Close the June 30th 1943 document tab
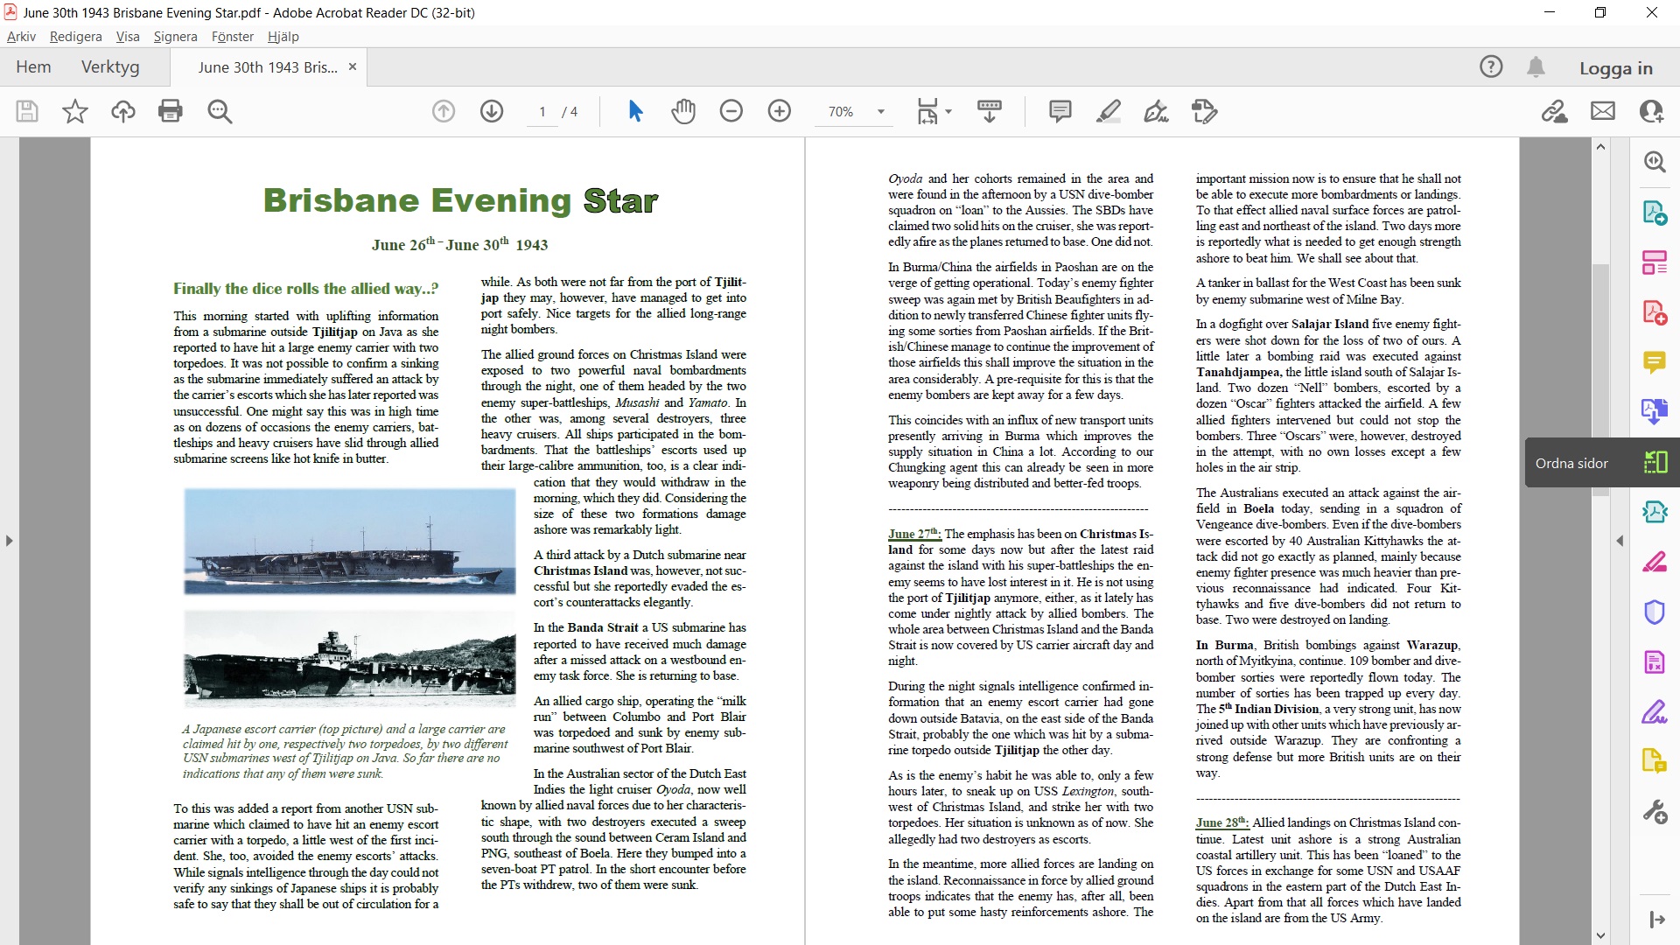The height and width of the screenshot is (945, 1680). pos(353,66)
